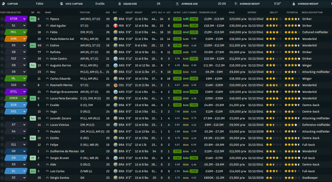332x182 pixels.
Task: Toggle the selection checkmark for Pipoca's row
Action: coord(2,19)
